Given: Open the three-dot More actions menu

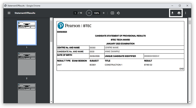Looking at the screenshot, I should pos(186,13).
